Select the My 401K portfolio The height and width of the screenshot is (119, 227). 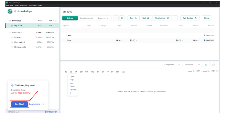coord(32,25)
